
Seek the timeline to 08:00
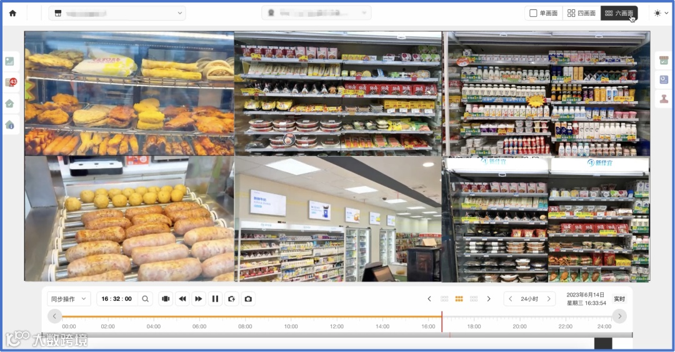pos(245,326)
